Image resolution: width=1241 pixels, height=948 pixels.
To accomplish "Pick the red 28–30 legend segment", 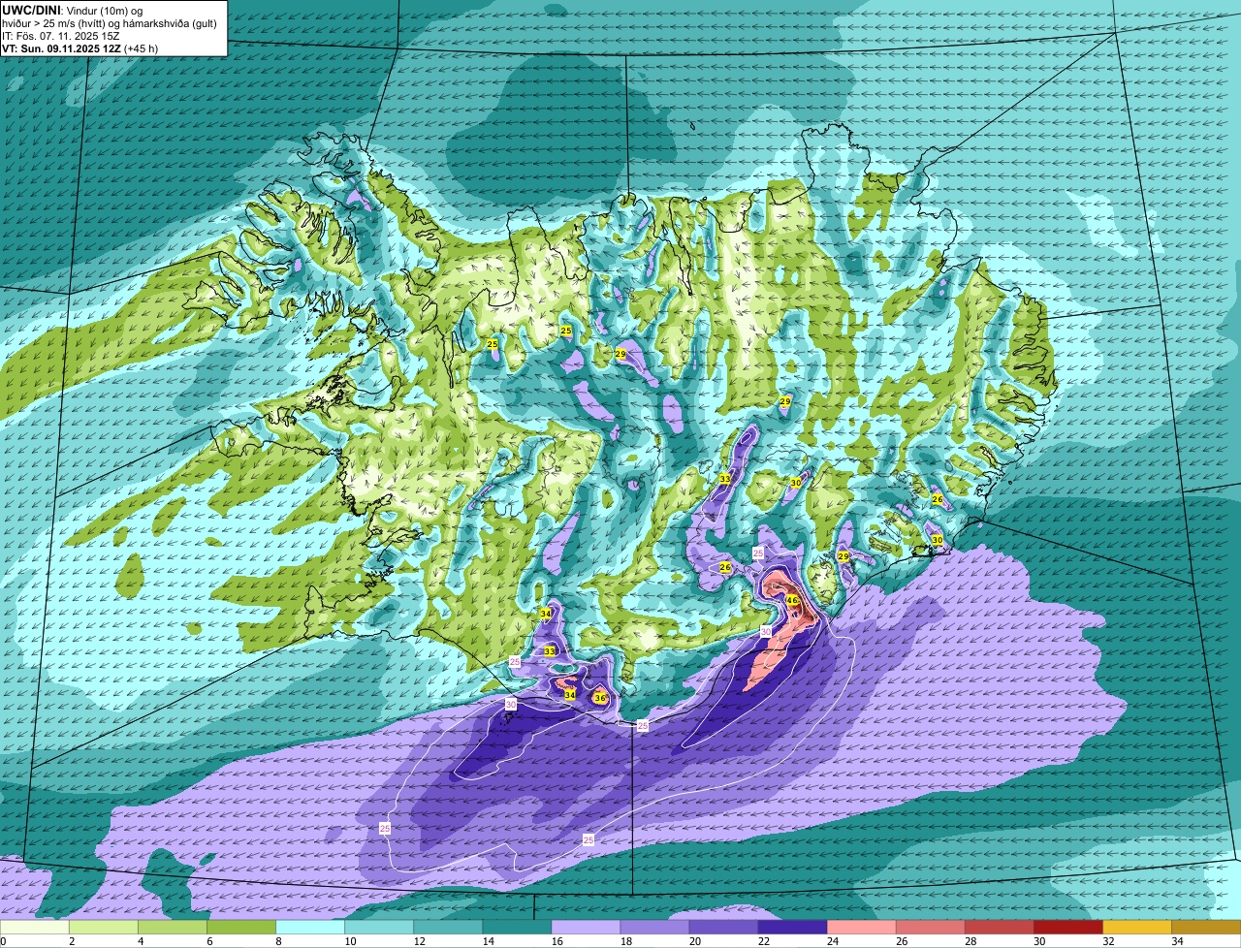I will [x=999, y=927].
